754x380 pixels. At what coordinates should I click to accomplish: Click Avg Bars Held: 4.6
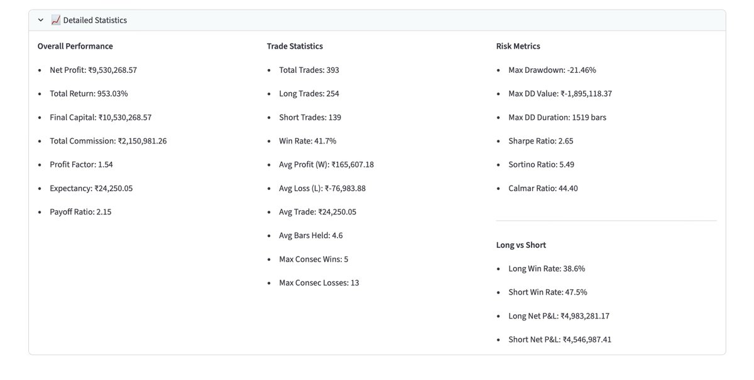(311, 236)
